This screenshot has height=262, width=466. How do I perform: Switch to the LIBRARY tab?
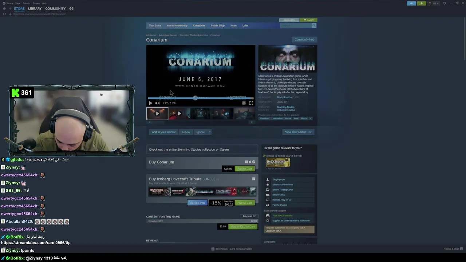coord(35,8)
